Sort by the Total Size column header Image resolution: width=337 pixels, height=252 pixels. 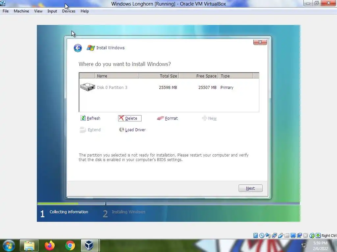[159, 76]
